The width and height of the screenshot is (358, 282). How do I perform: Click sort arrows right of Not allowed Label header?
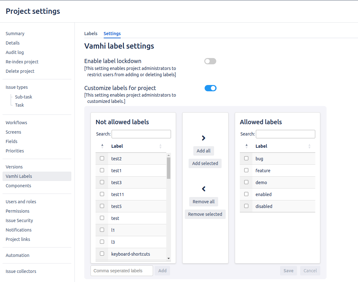pyautogui.click(x=160, y=146)
